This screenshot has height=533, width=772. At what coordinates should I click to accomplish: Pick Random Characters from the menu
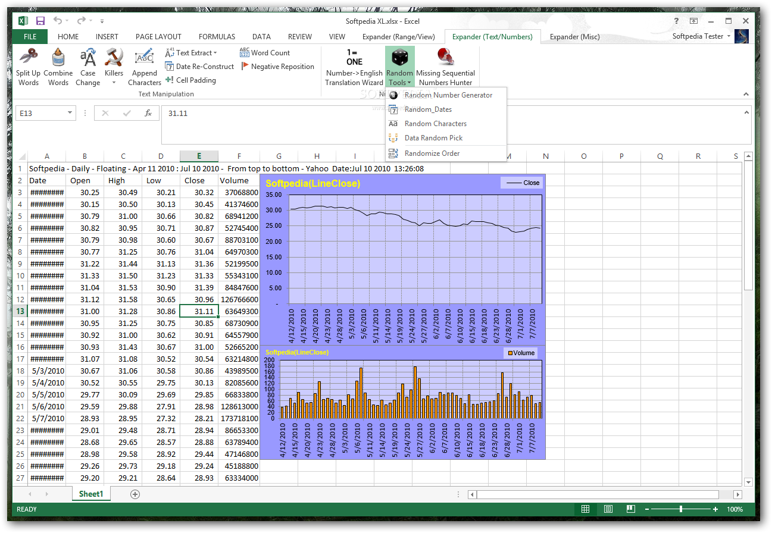(x=446, y=124)
